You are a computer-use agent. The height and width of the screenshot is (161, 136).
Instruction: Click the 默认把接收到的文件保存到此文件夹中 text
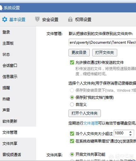(101, 34)
